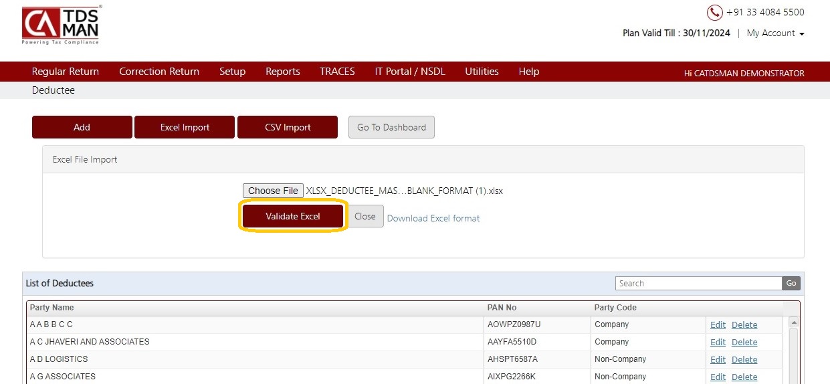Open the Regular Return menu
The width and height of the screenshot is (830, 384).
pos(66,72)
